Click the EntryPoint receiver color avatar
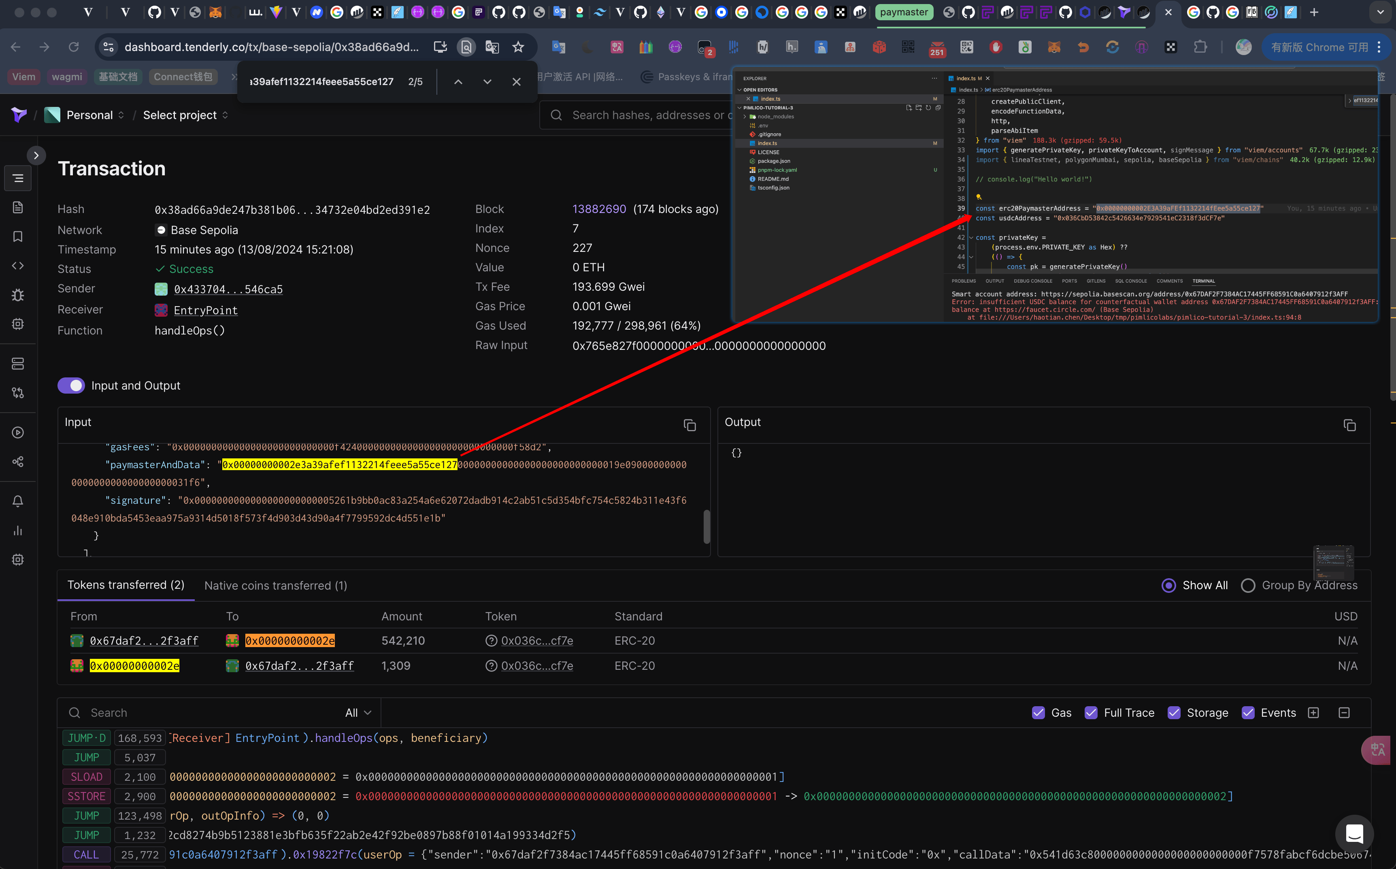 [161, 310]
